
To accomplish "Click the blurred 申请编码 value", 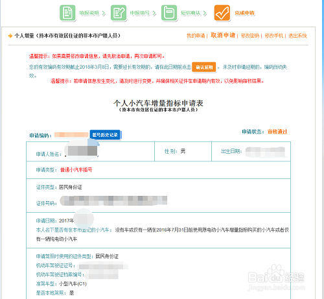I will [71, 135].
